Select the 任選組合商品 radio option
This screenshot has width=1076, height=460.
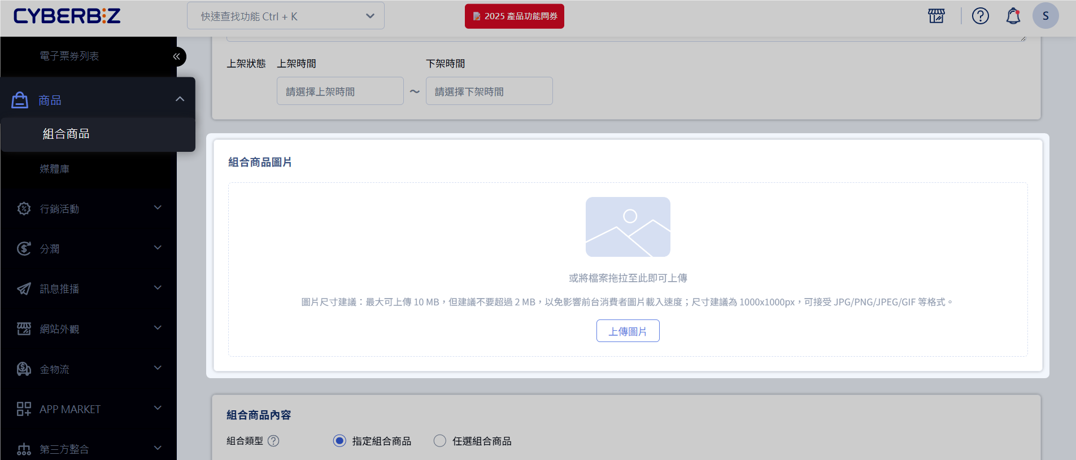click(x=440, y=441)
